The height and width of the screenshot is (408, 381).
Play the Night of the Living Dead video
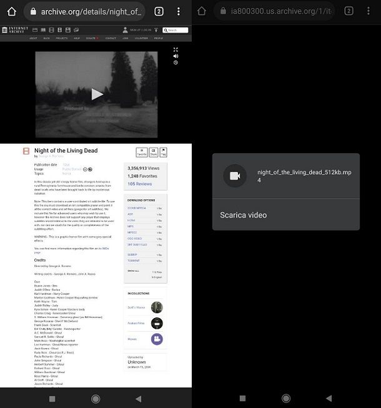[x=97, y=94]
